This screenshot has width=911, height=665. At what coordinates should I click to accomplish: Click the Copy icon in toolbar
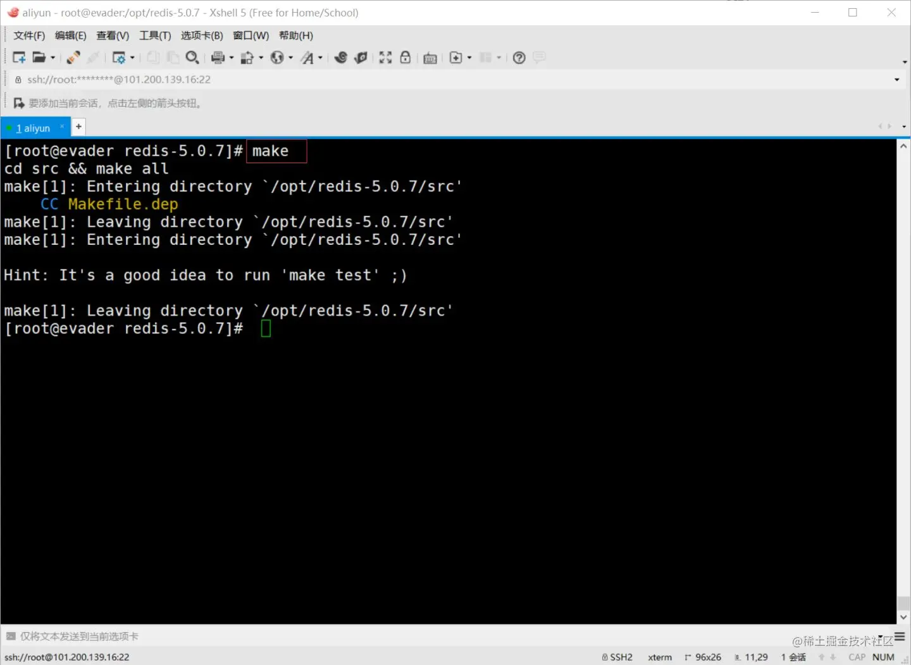click(153, 58)
